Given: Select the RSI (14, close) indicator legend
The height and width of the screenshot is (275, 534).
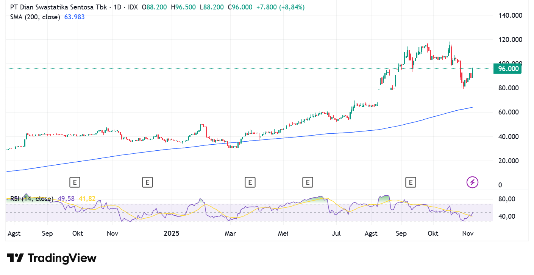Looking at the screenshot, I should [32, 199].
